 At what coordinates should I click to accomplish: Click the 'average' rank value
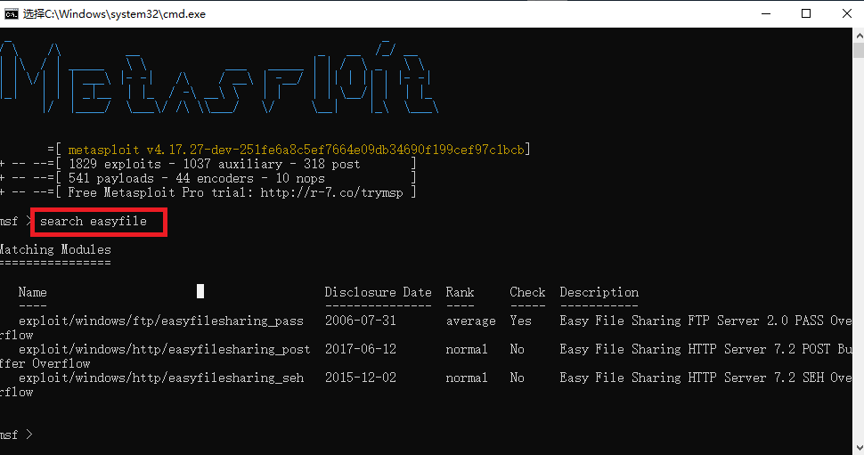click(x=470, y=321)
